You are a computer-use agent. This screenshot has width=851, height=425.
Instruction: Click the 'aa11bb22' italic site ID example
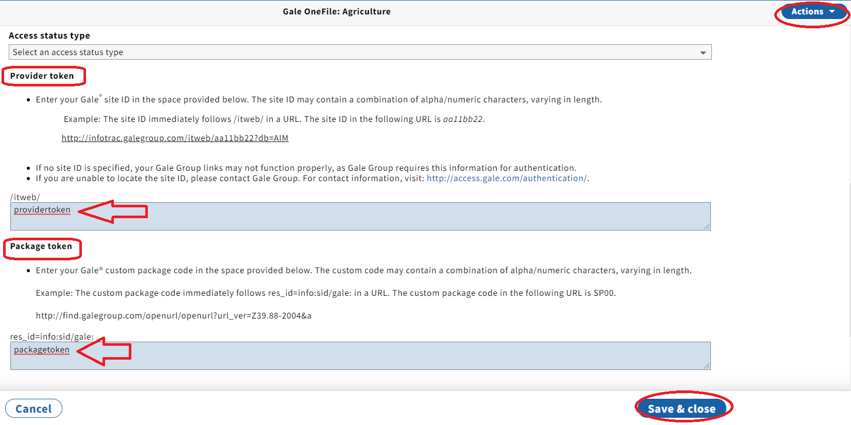[x=463, y=119]
